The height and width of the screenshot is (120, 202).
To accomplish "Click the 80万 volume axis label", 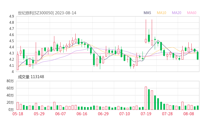I will click(x=10, y=81).
